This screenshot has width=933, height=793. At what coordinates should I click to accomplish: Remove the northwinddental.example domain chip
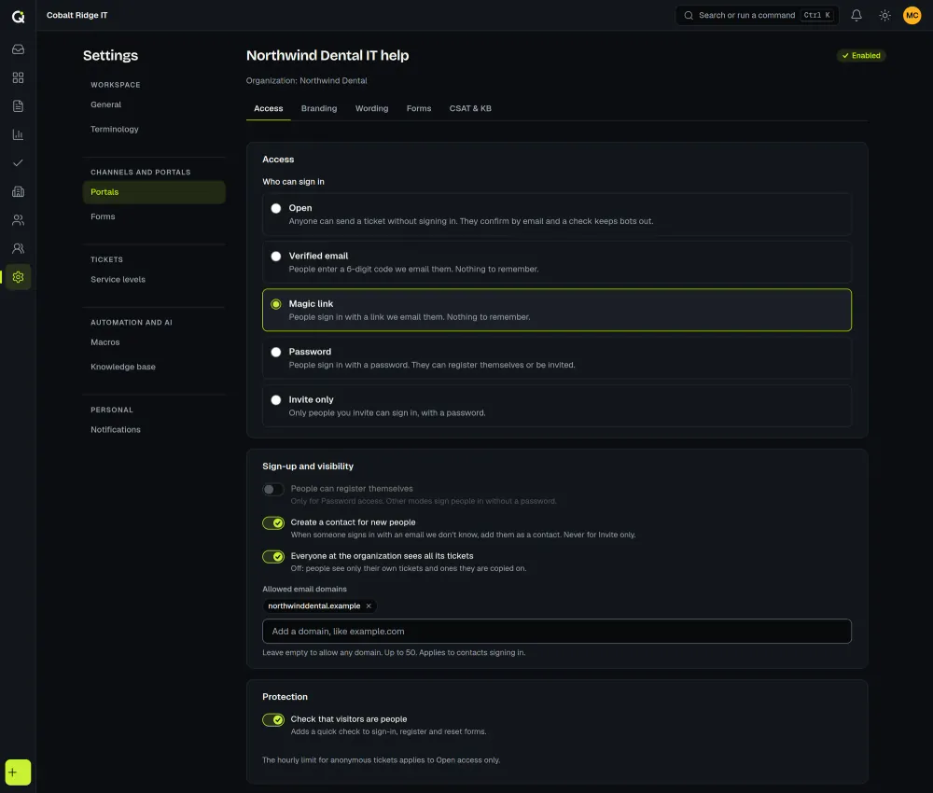click(369, 605)
